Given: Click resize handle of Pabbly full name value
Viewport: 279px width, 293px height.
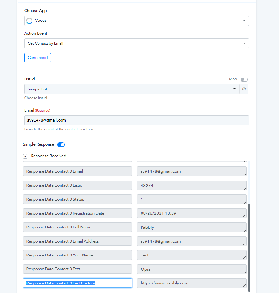Looking at the screenshot, I should pyautogui.click(x=244, y=230).
